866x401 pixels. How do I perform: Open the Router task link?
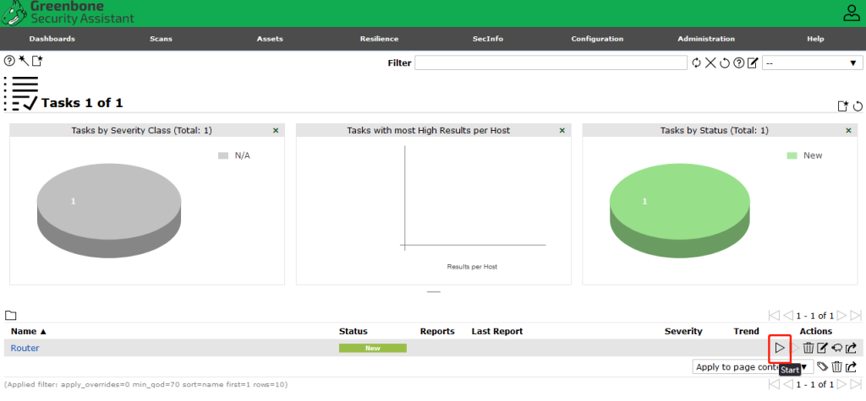(x=25, y=348)
